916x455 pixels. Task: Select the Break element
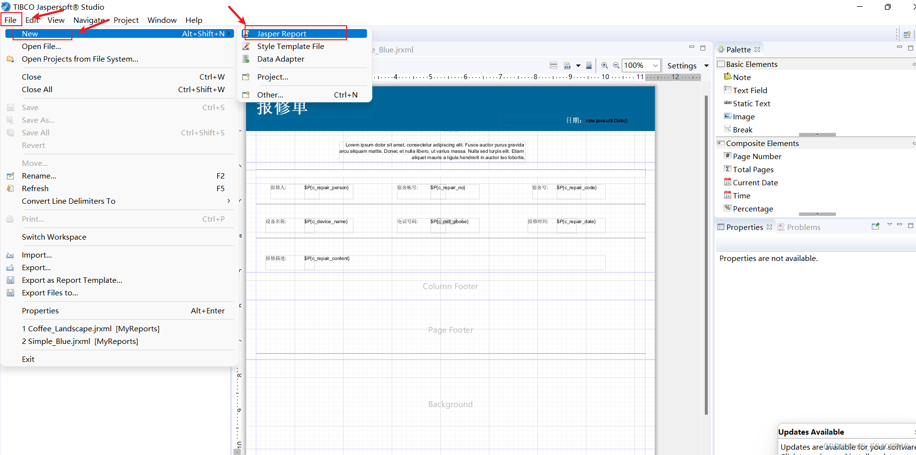click(742, 130)
